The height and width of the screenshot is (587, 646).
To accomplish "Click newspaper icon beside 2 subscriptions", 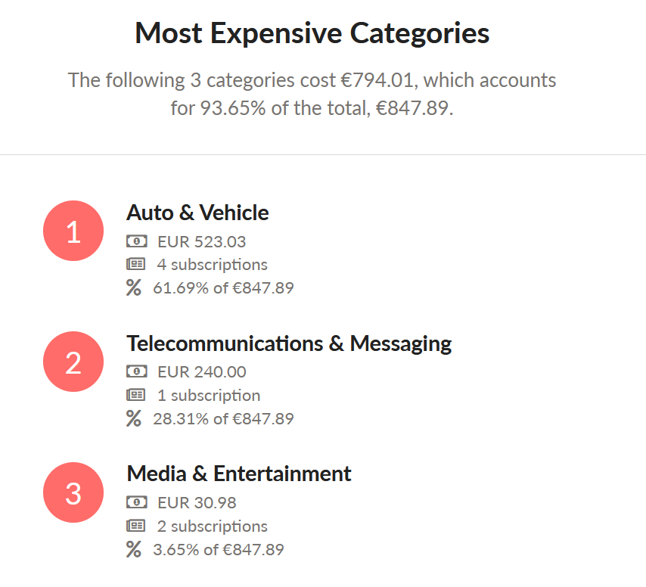I will 136,526.
